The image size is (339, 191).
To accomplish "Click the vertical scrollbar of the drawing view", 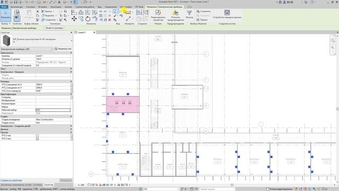I will (337, 109).
